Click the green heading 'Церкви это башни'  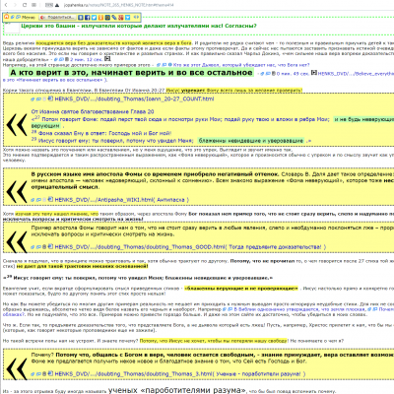pos(139,26)
